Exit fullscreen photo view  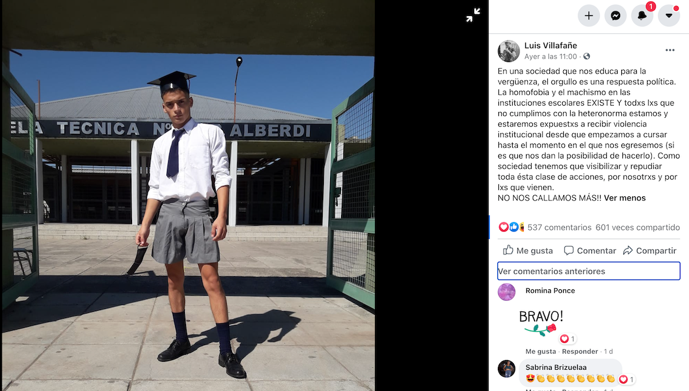point(473,16)
